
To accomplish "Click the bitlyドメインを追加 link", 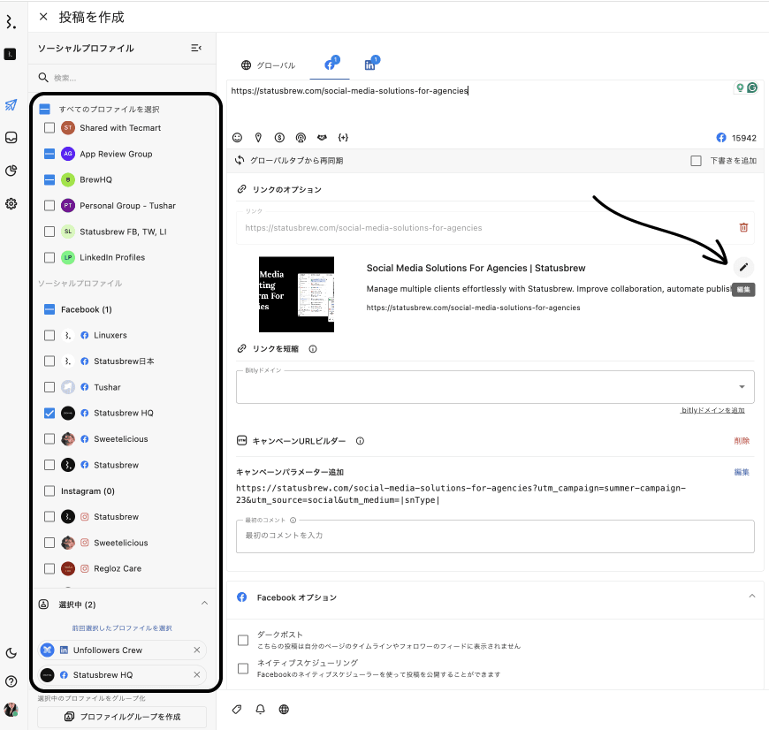I will click(712, 410).
